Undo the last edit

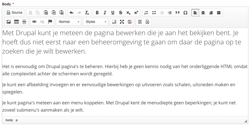click(x=71, y=13)
